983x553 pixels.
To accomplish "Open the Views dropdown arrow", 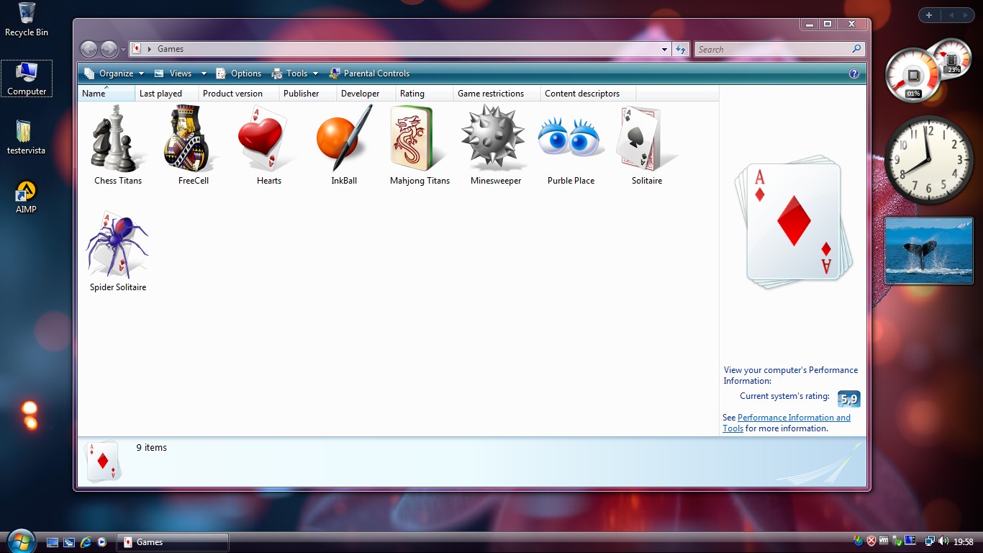I will click(204, 73).
